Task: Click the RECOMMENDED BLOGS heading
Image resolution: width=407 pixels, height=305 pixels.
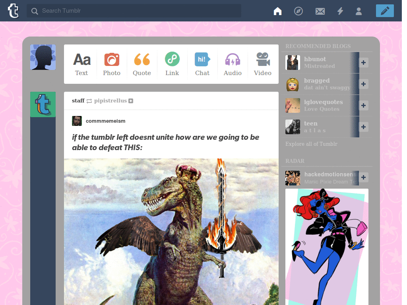Action: tap(318, 46)
